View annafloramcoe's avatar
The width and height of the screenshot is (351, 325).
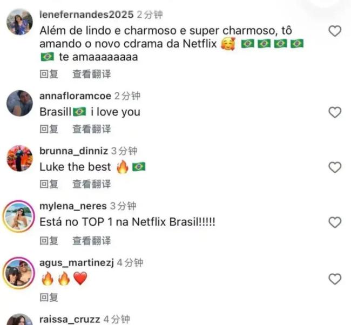pos(19,103)
